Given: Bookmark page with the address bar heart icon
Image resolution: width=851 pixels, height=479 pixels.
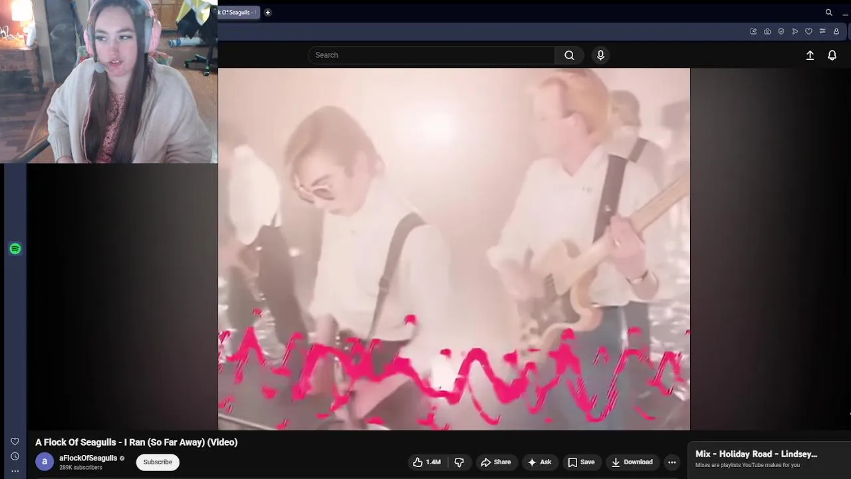Looking at the screenshot, I should click(808, 31).
